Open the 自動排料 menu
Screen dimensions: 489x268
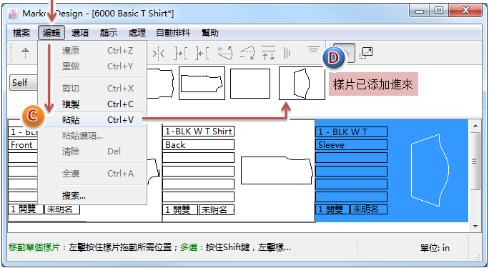(173, 33)
